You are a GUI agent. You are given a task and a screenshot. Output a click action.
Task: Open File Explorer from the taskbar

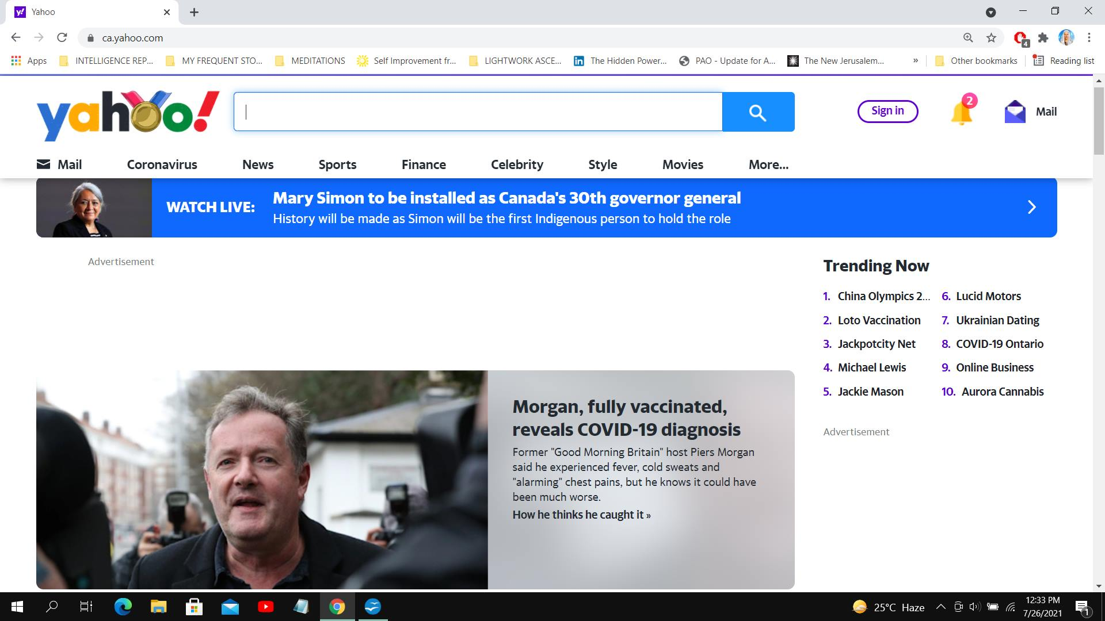[158, 607]
